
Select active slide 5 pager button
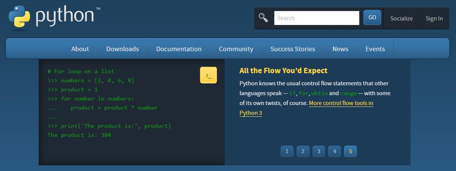pyautogui.click(x=350, y=151)
